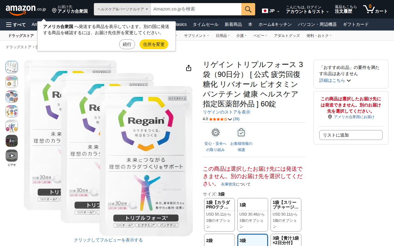Open 本 in the navigation bar
Image resolution: width=394 pixels, height=246 pixels.
250,25
